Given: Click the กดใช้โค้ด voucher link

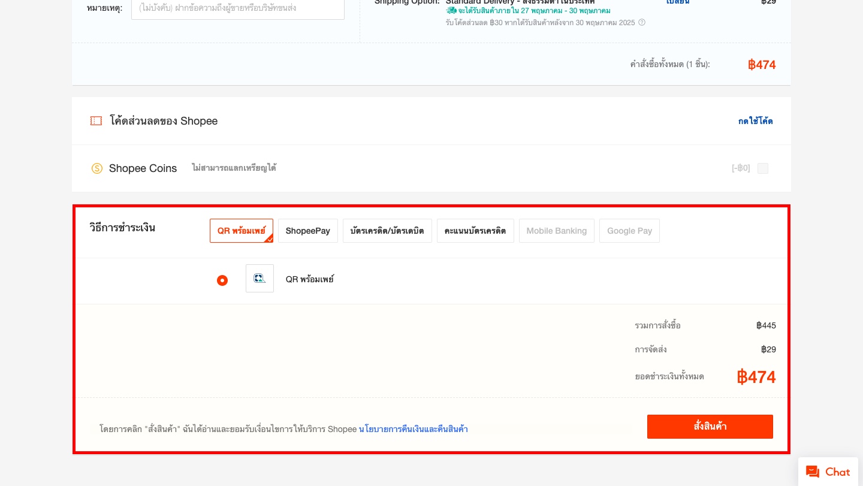Looking at the screenshot, I should point(755,121).
